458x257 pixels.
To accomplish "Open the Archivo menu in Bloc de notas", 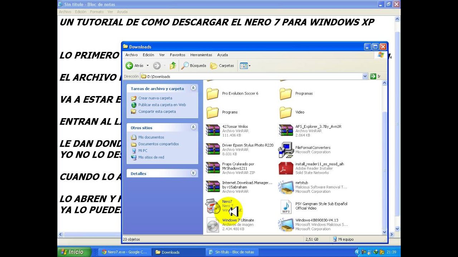I will [65, 12].
